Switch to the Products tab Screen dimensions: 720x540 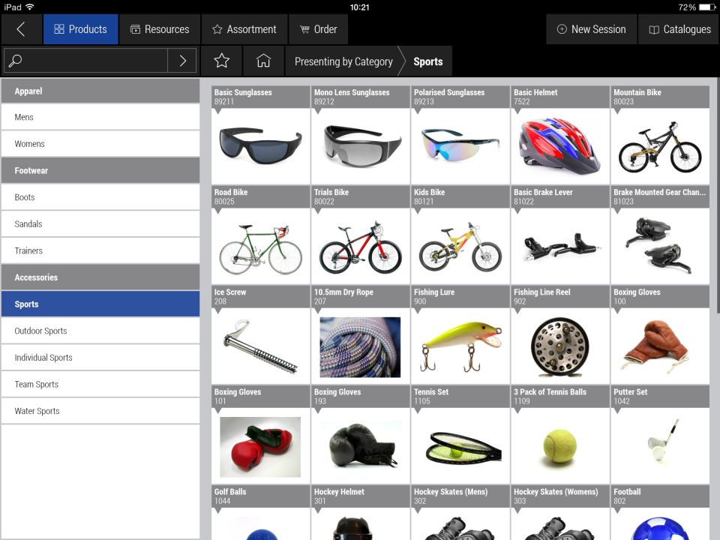click(x=80, y=30)
